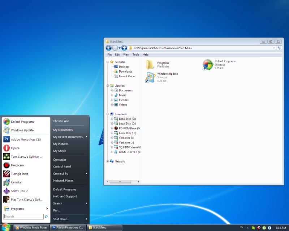Open the address bar history dropdown
The height and width of the screenshot is (231, 289).
273,48
